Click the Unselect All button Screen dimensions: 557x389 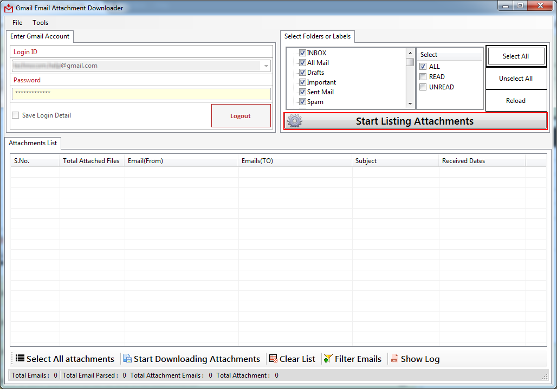point(516,79)
